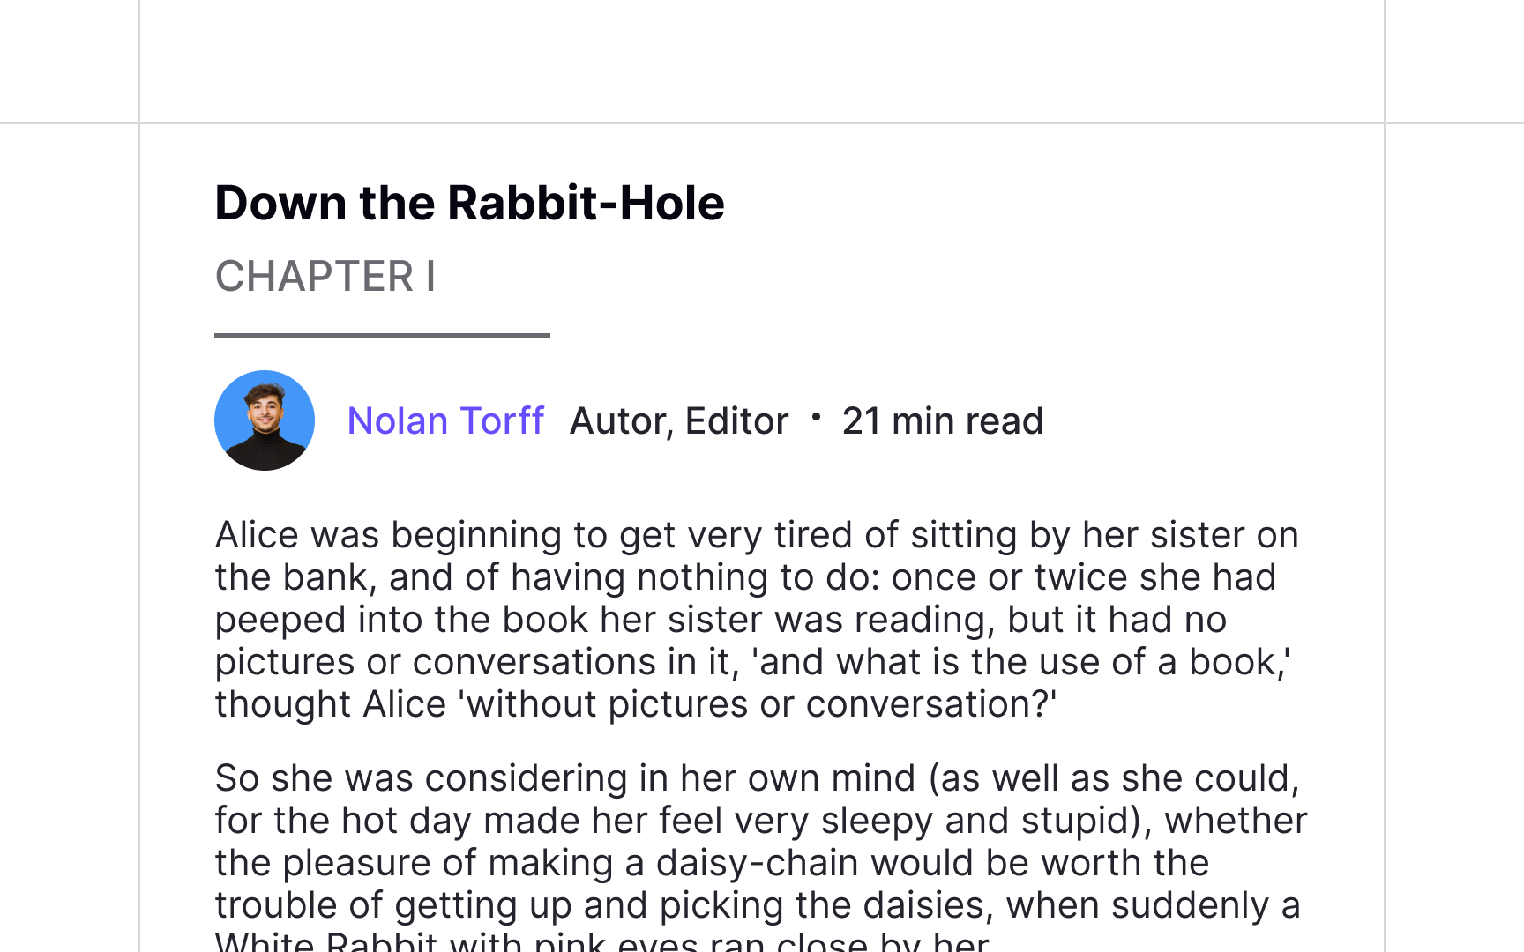Image resolution: width=1524 pixels, height=952 pixels.
Task: Click the empty header area above the article
Action: click(762, 61)
